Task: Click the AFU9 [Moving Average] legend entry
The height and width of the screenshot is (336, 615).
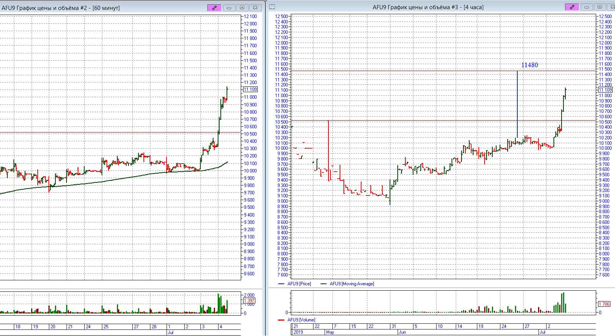Action: (x=352, y=284)
